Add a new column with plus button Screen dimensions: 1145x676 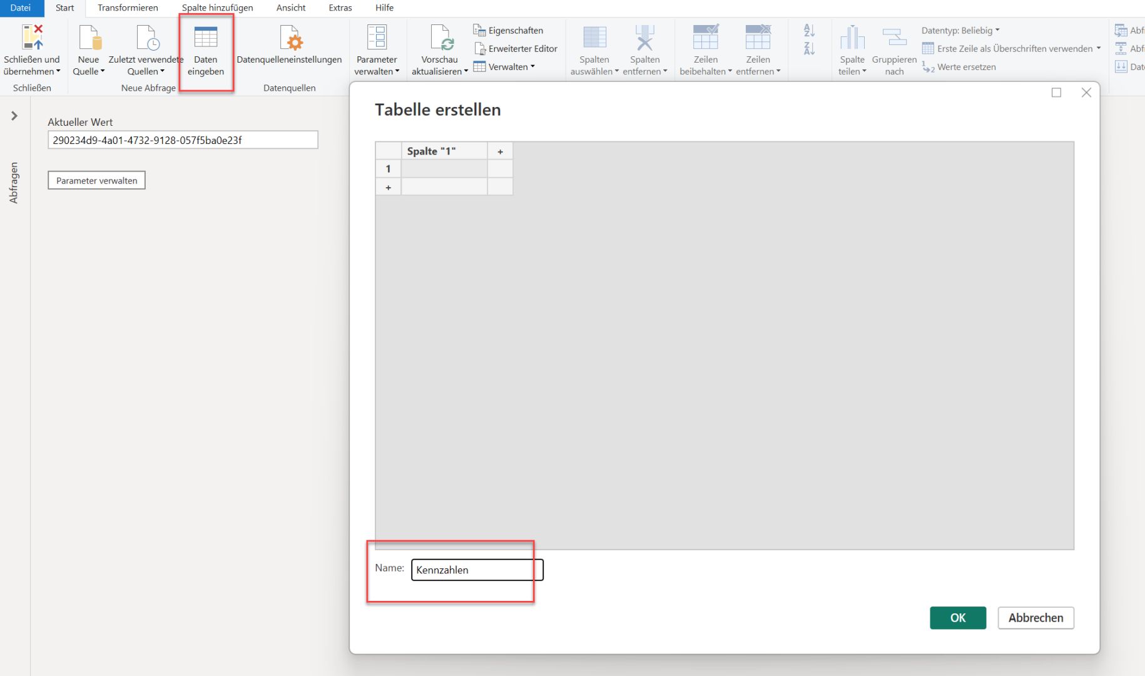pyautogui.click(x=500, y=151)
